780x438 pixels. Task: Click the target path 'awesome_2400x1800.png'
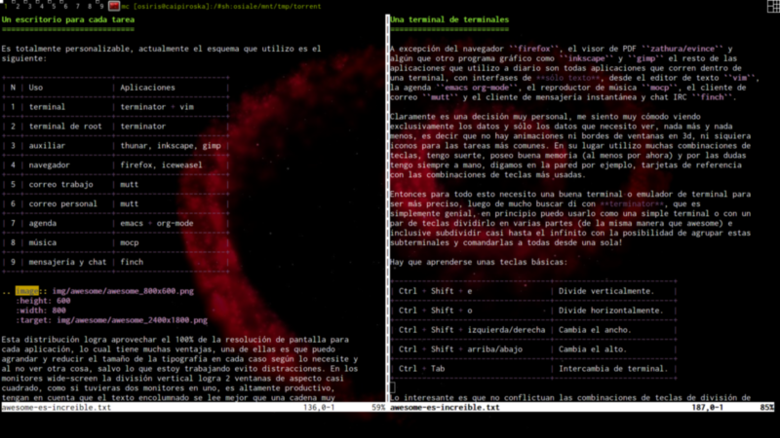click(156, 320)
